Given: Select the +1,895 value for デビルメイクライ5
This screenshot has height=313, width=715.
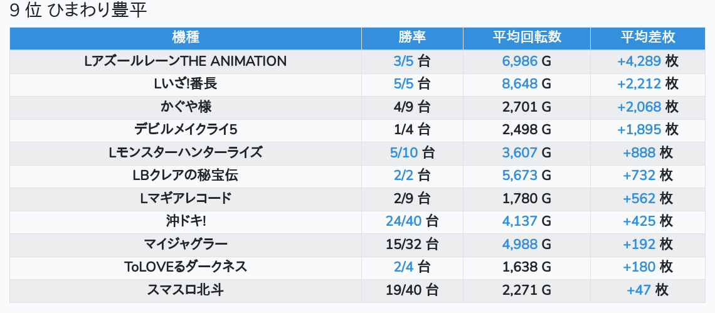Looking at the screenshot, I should pos(639,130).
